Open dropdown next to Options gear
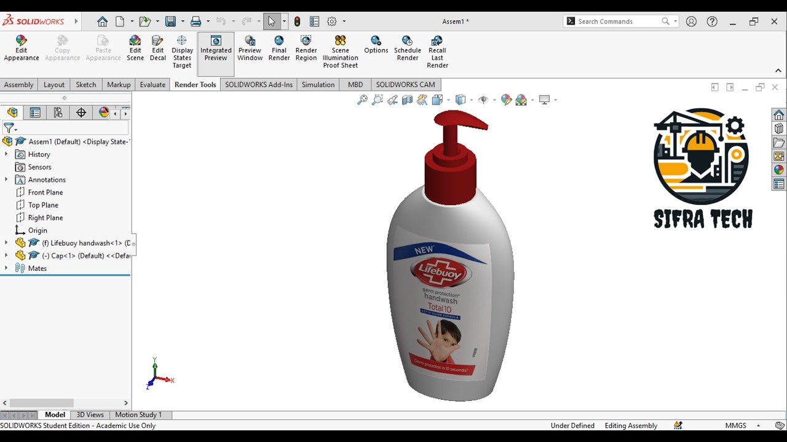Viewport: 787px width, 442px height. (x=344, y=21)
